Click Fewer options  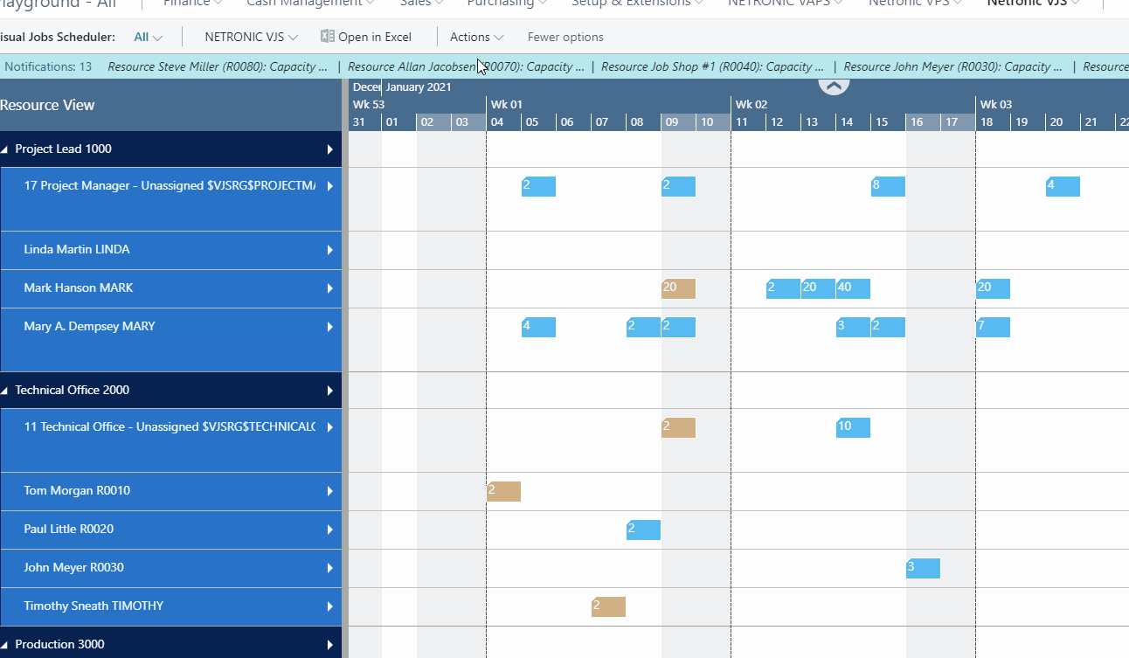[565, 37]
